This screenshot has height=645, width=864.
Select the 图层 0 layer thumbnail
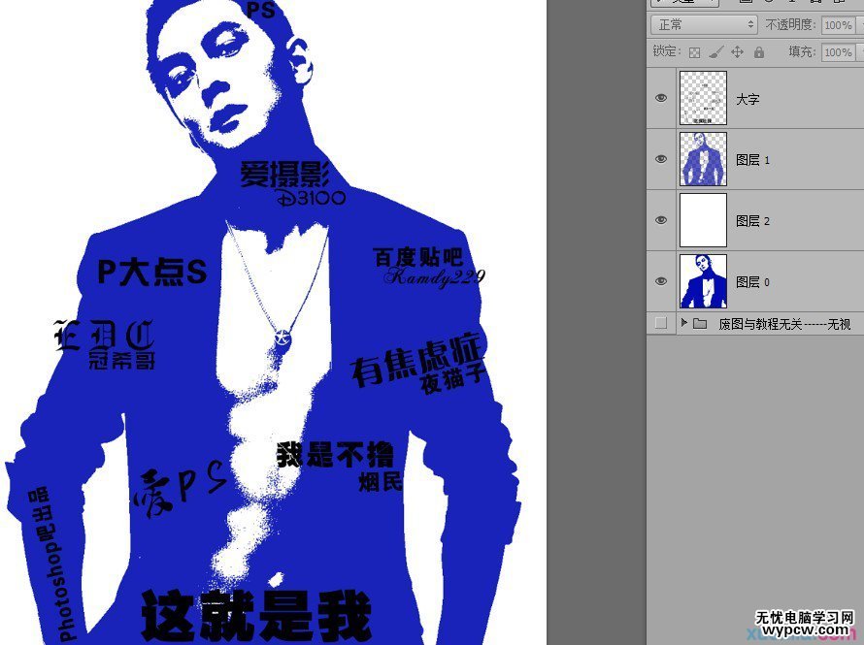[703, 281]
